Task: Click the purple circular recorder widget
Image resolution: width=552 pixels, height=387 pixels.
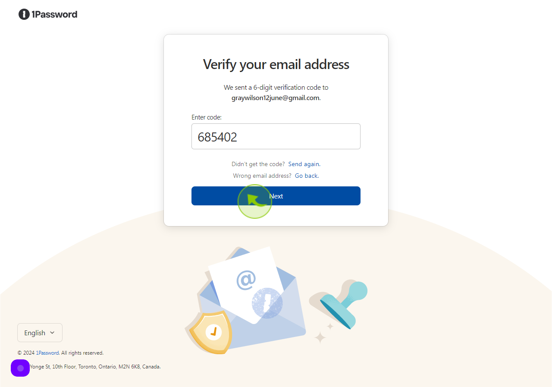Action: coord(20,368)
